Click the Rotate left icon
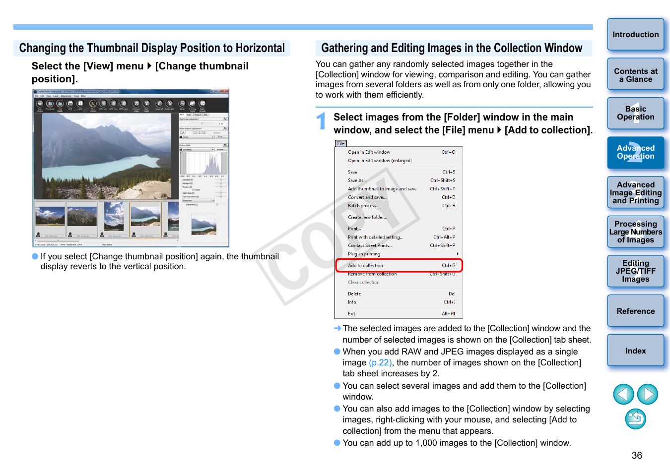This screenshot has width=670, height=473. tap(159, 104)
